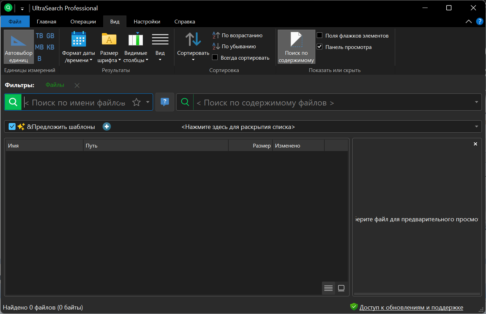
Task: Select TB size unit
Action: pos(39,36)
